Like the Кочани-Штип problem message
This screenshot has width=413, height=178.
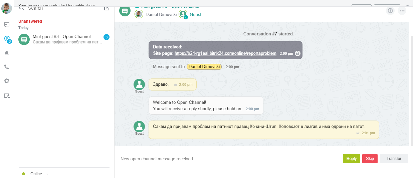tap(358, 133)
